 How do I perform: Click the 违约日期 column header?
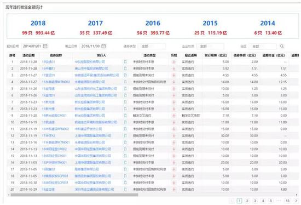coord(28,55)
